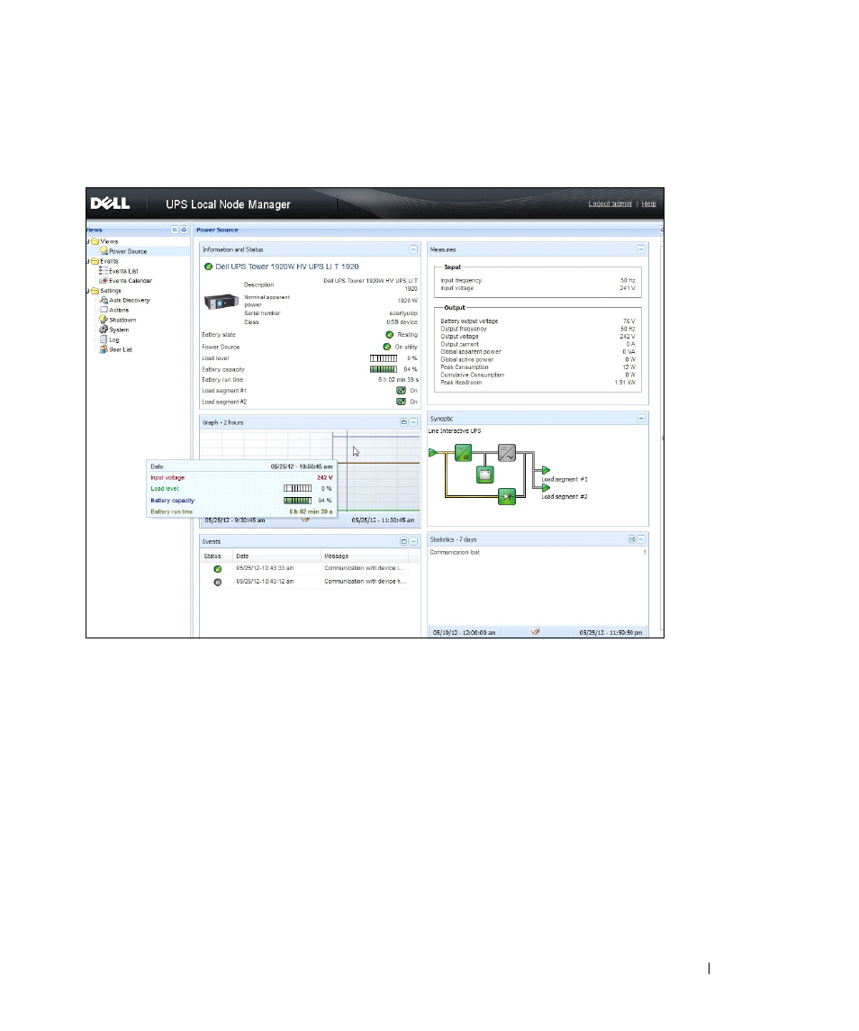Click the gray inverter block in Synoptic
This screenshot has width=859, height=1031.
click(x=506, y=452)
